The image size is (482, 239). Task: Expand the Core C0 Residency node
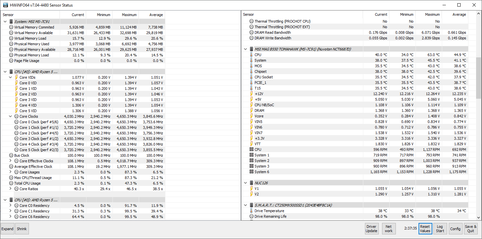tap(10, 206)
